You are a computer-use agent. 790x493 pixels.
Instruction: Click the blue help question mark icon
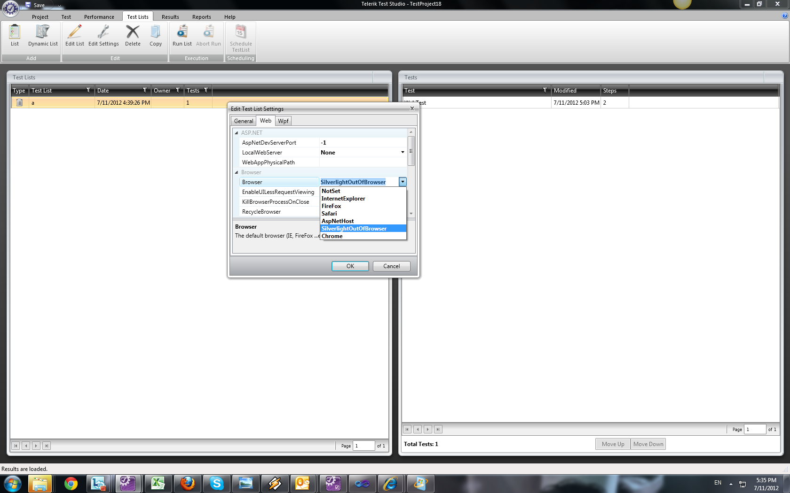(785, 15)
